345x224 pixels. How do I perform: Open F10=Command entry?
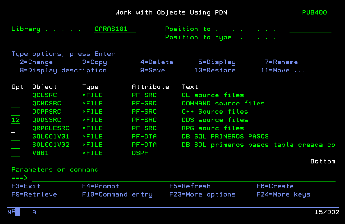tap(117, 194)
